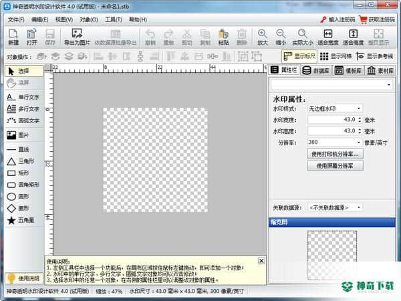Click the 放大 zoom-in magnifier icon
Screen dimensions: 401x301
pyautogui.click(x=263, y=37)
